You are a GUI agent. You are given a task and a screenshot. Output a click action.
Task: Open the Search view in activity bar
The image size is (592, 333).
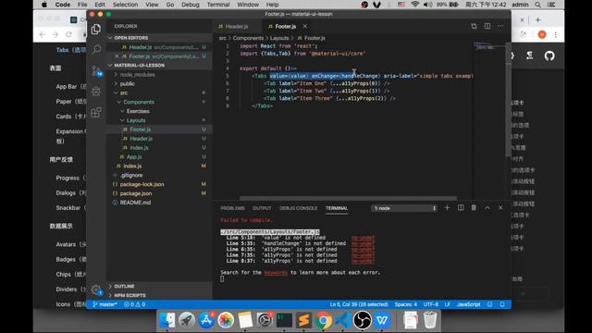point(96,49)
